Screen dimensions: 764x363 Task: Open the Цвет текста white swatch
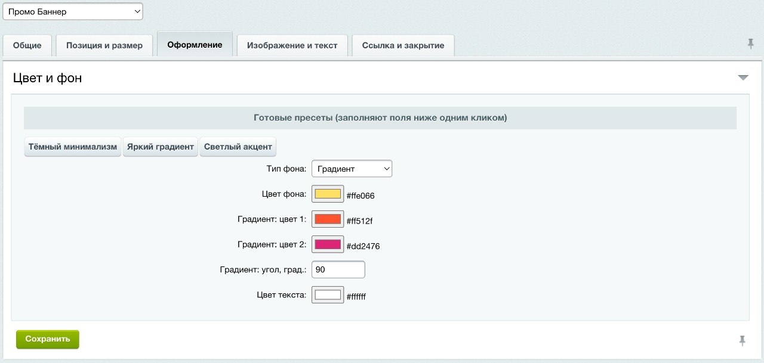click(328, 295)
